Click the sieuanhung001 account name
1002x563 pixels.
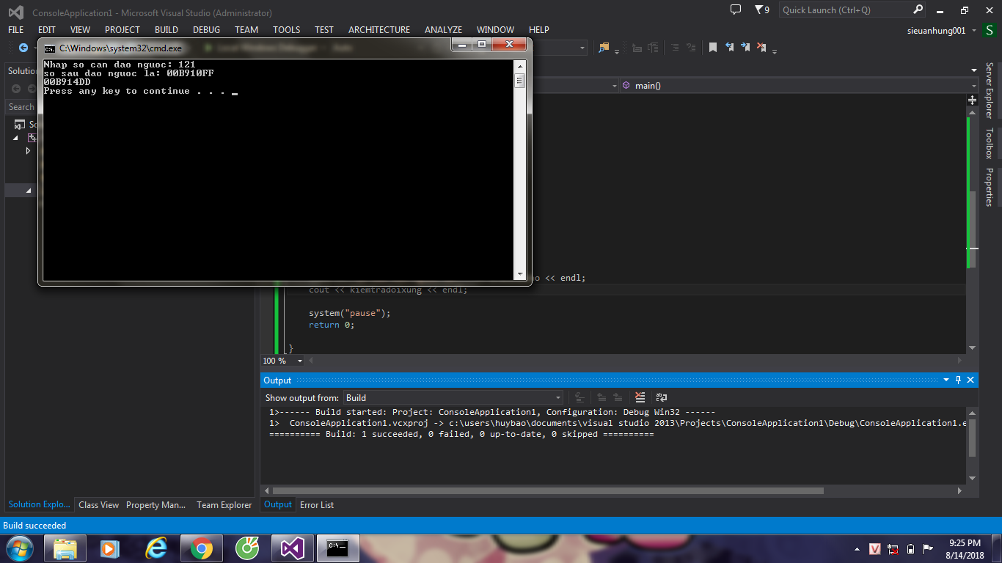click(x=936, y=30)
